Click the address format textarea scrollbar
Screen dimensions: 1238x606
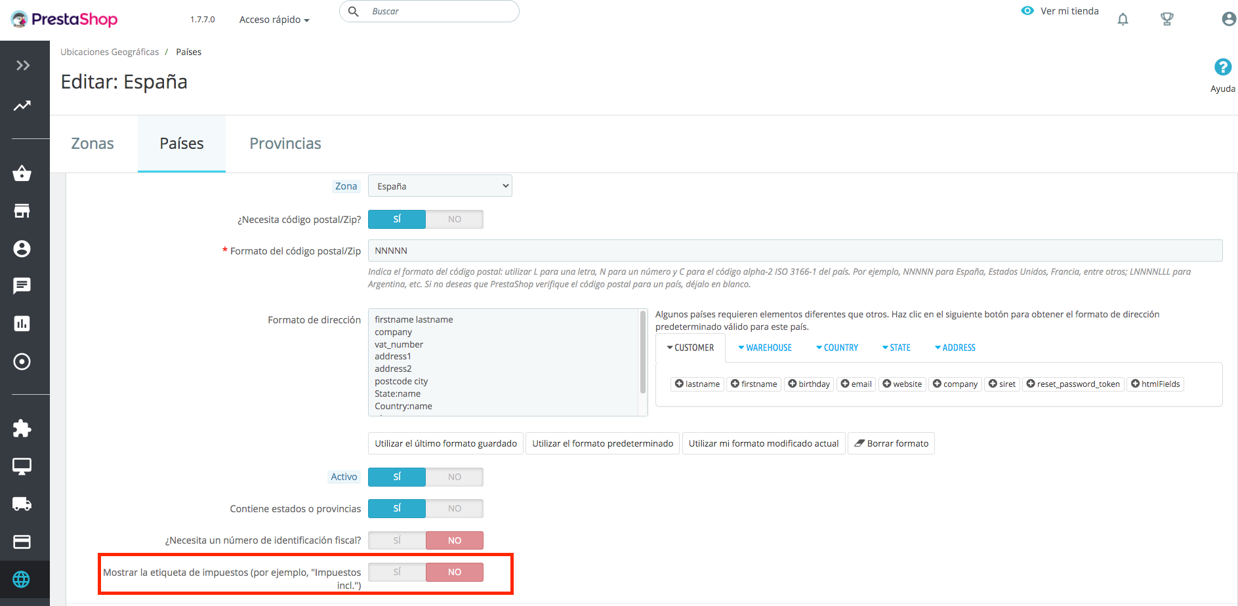point(643,352)
